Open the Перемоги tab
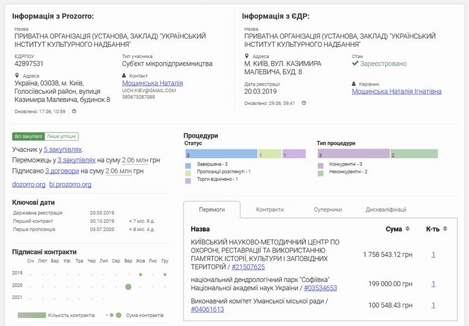This screenshot has width=469, height=326. (212, 210)
